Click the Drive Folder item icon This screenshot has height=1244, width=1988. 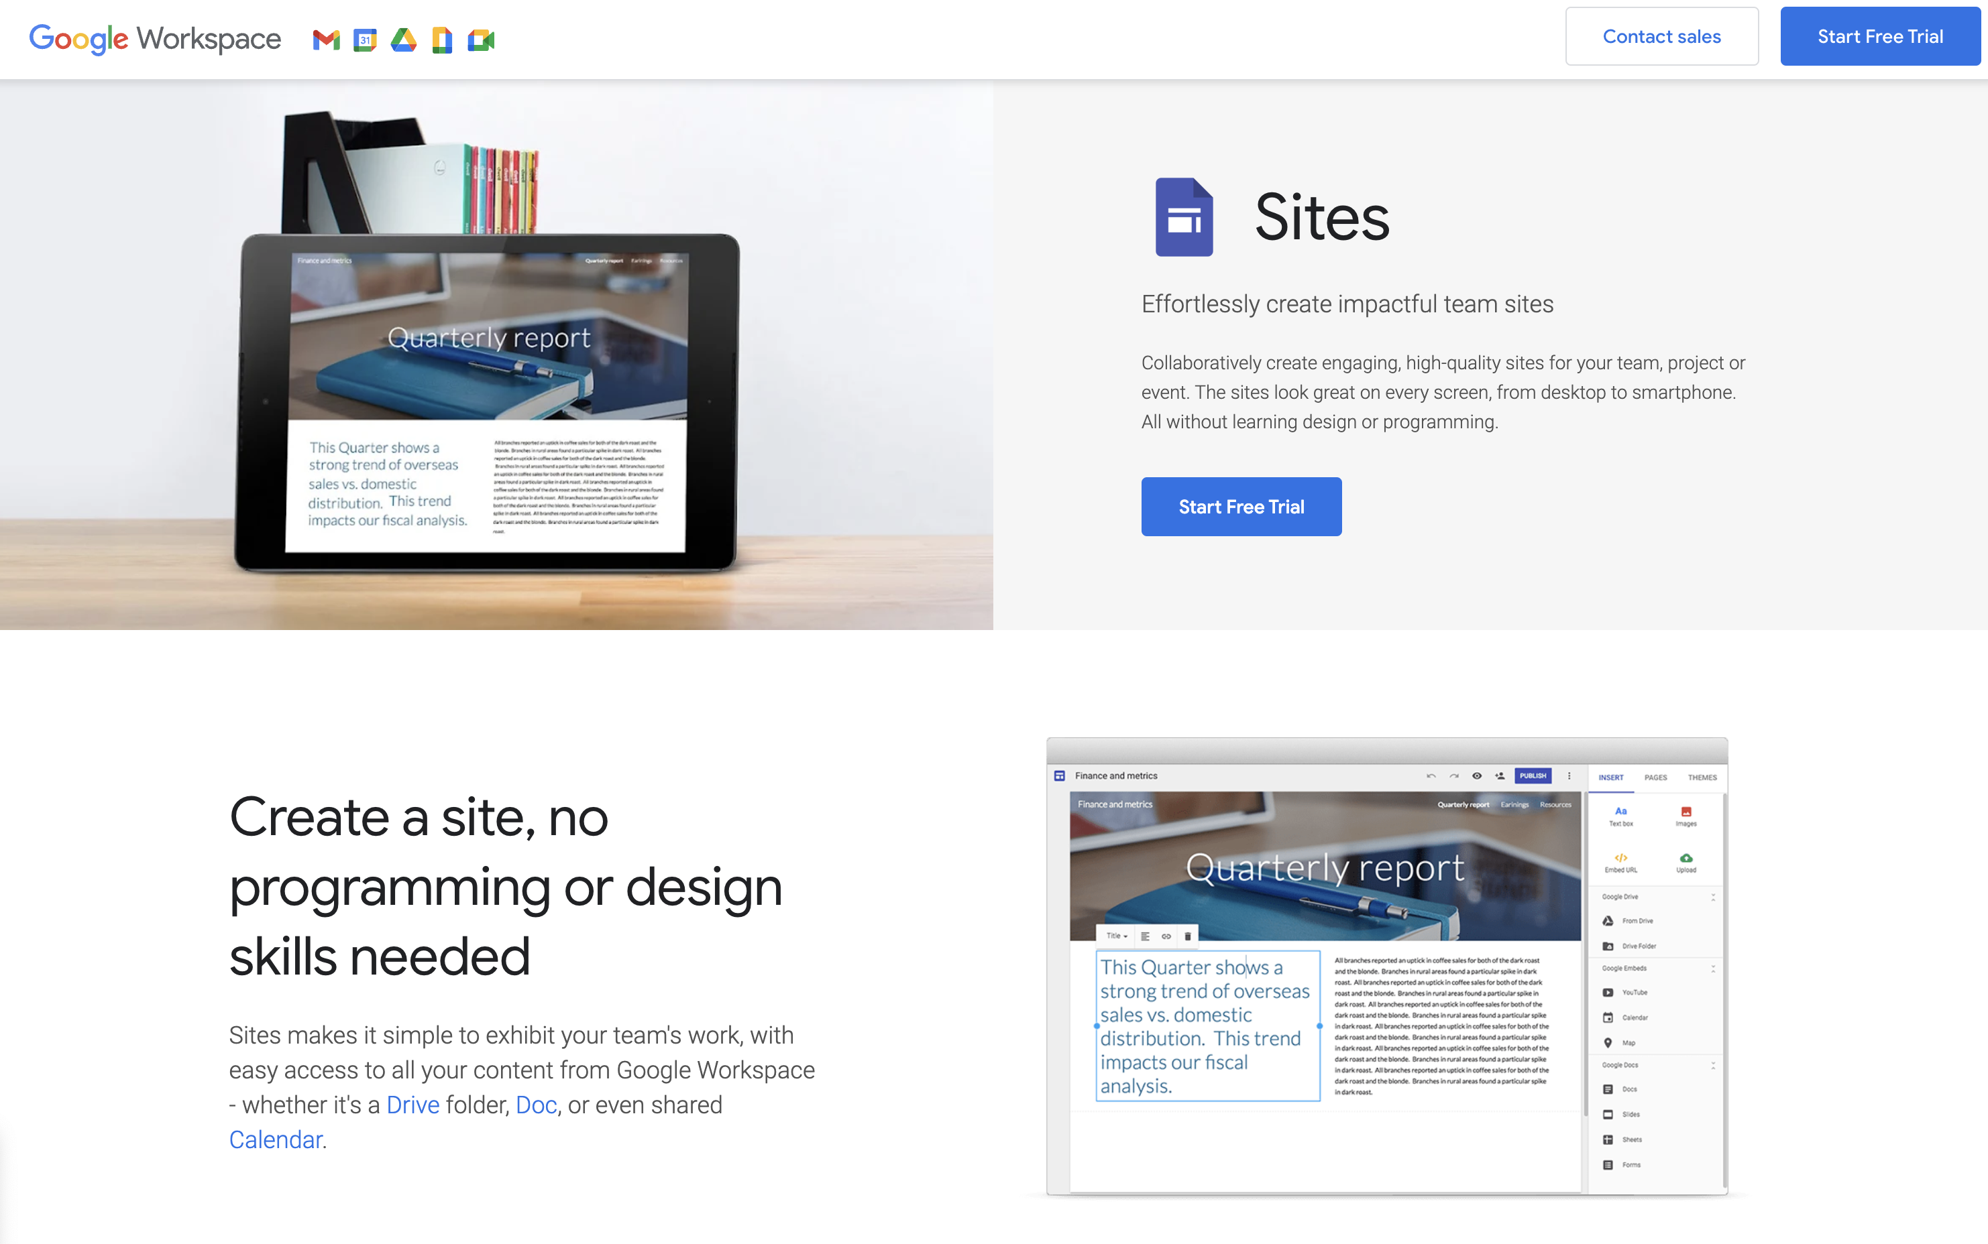tap(1608, 946)
